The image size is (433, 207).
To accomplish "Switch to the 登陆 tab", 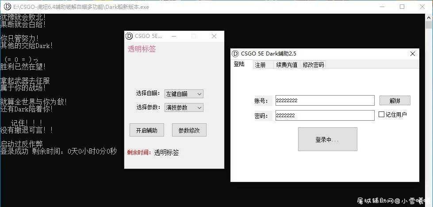I will tap(239, 64).
